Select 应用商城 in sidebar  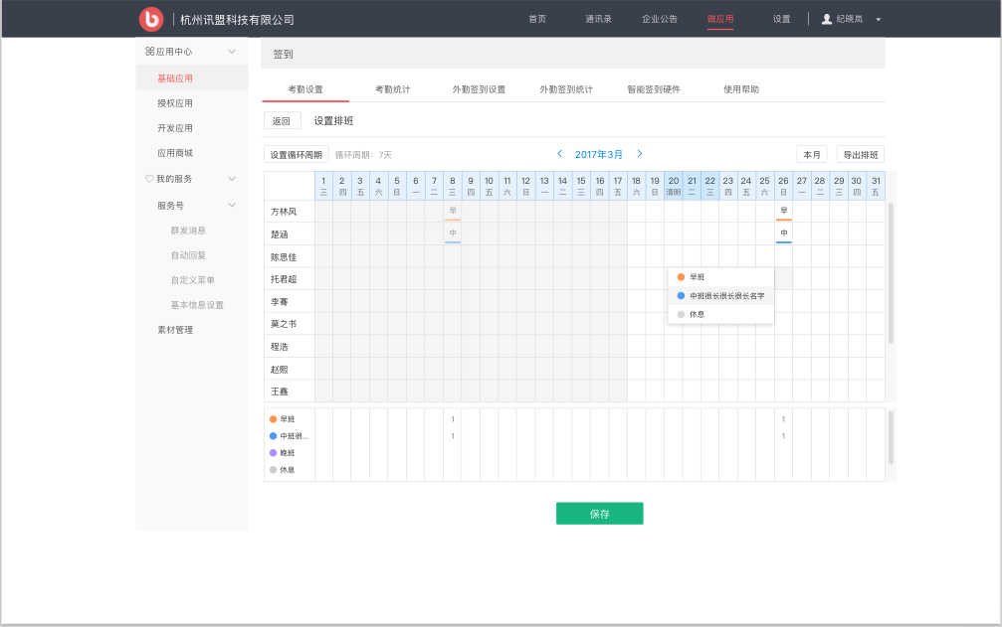(175, 153)
